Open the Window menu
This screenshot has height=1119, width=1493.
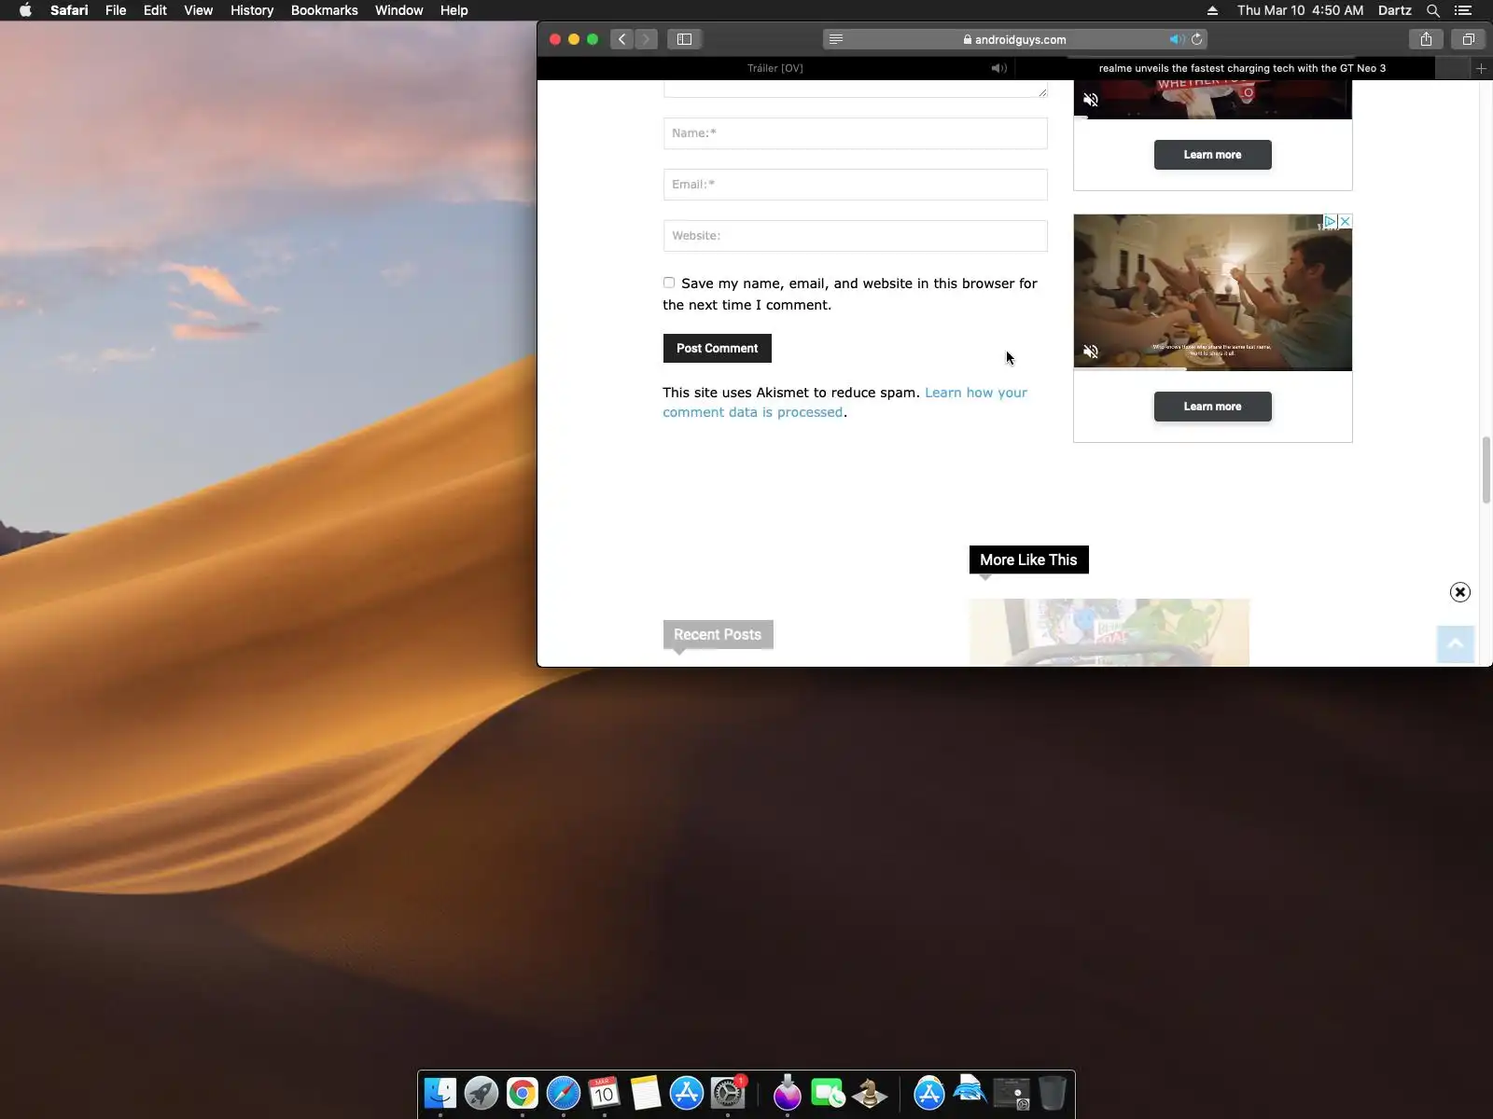pyautogui.click(x=398, y=10)
